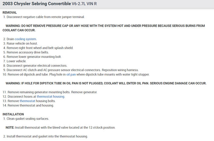Viewport: 214px width, 141px height.
Task: Click the "Remove thermostat and housing" step
Action: [30, 105]
